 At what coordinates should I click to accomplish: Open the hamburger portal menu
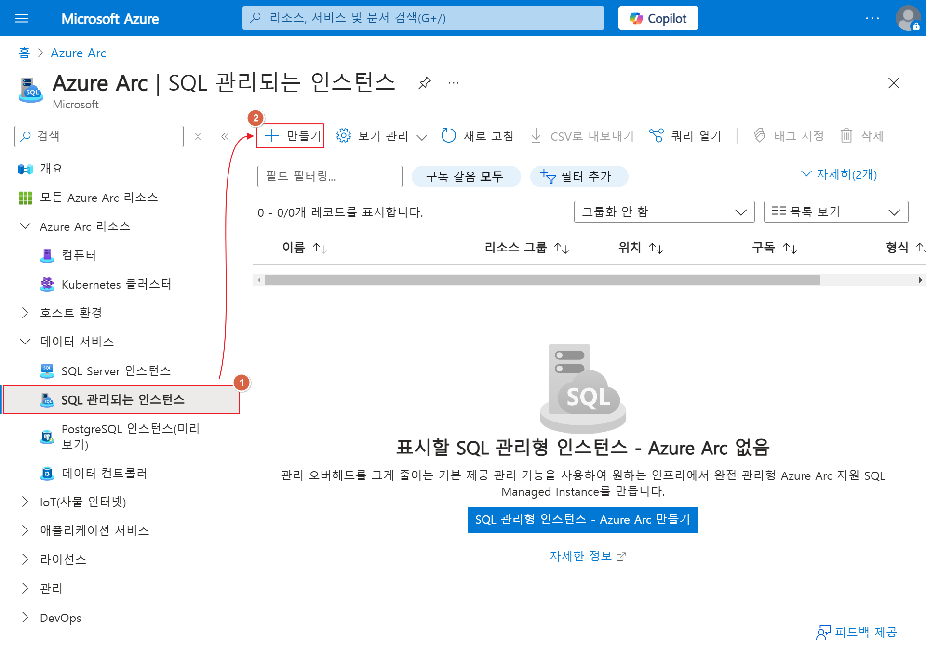(x=22, y=18)
